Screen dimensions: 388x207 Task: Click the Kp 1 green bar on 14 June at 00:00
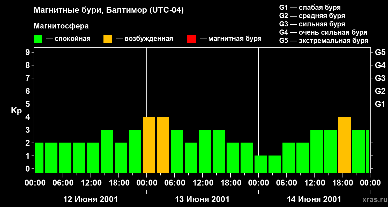coord(261,164)
